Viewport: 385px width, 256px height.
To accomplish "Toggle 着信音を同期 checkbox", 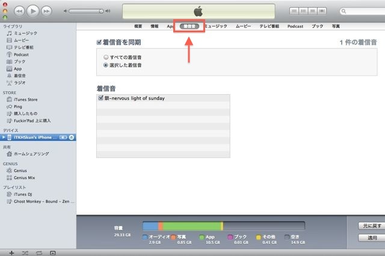I will point(99,43).
